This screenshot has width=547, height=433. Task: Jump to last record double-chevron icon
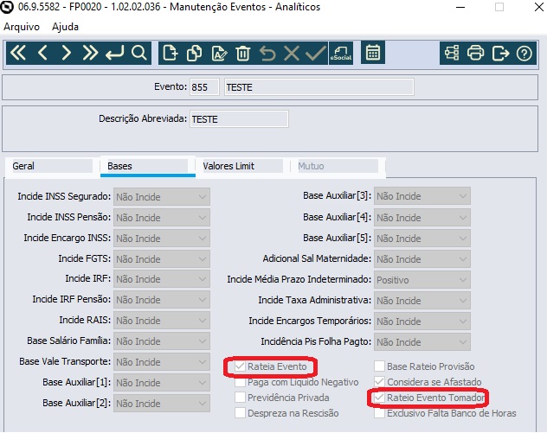(90, 54)
